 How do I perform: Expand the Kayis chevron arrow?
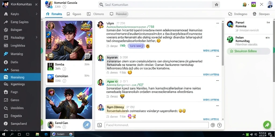pyautogui.click(x=37, y=14)
